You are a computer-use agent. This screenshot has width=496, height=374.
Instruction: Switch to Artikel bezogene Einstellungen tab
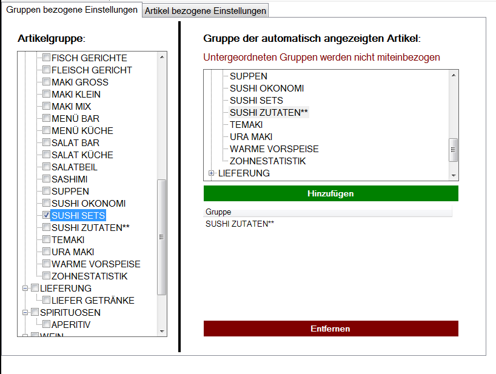205,11
